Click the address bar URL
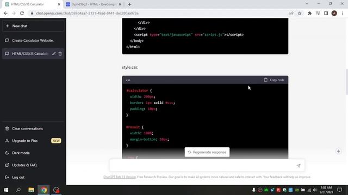The image size is (348, 195). tap(87, 13)
